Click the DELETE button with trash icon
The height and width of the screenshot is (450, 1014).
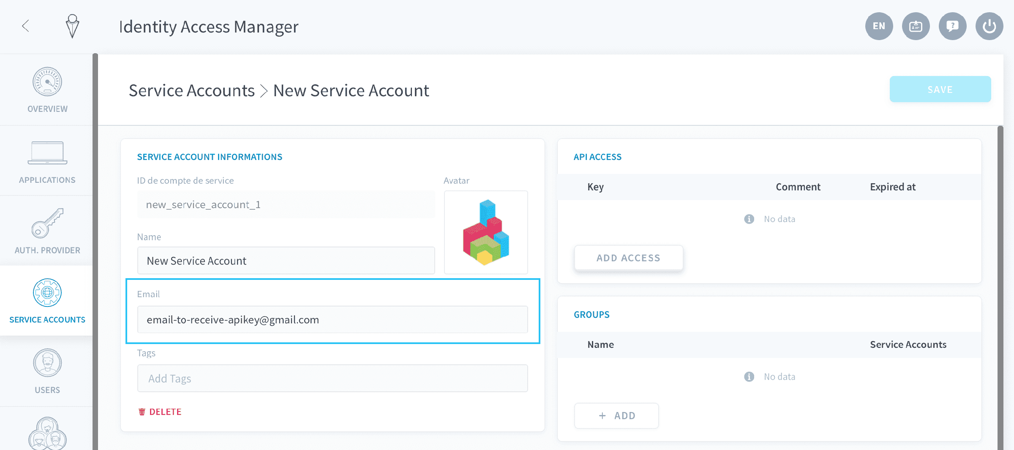(160, 412)
